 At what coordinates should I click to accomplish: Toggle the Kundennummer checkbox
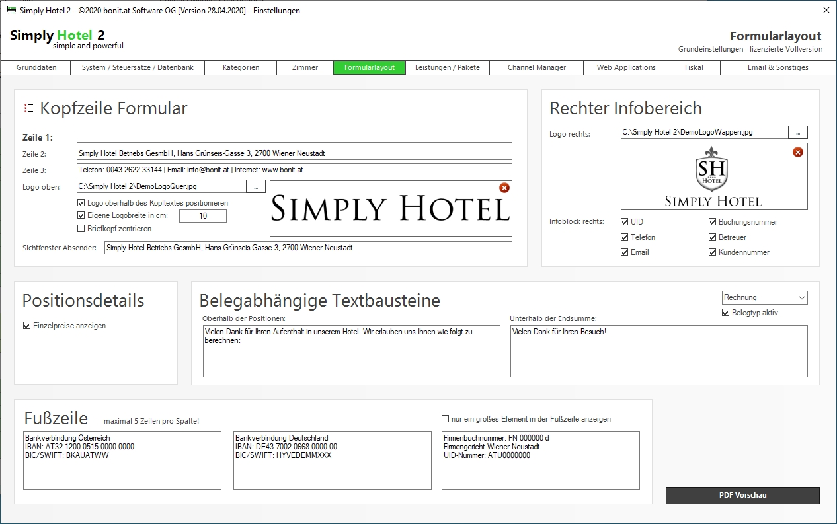pyautogui.click(x=713, y=252)
